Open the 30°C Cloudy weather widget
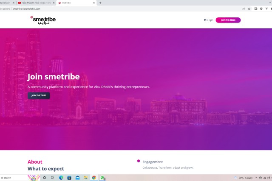 [243, 178]
